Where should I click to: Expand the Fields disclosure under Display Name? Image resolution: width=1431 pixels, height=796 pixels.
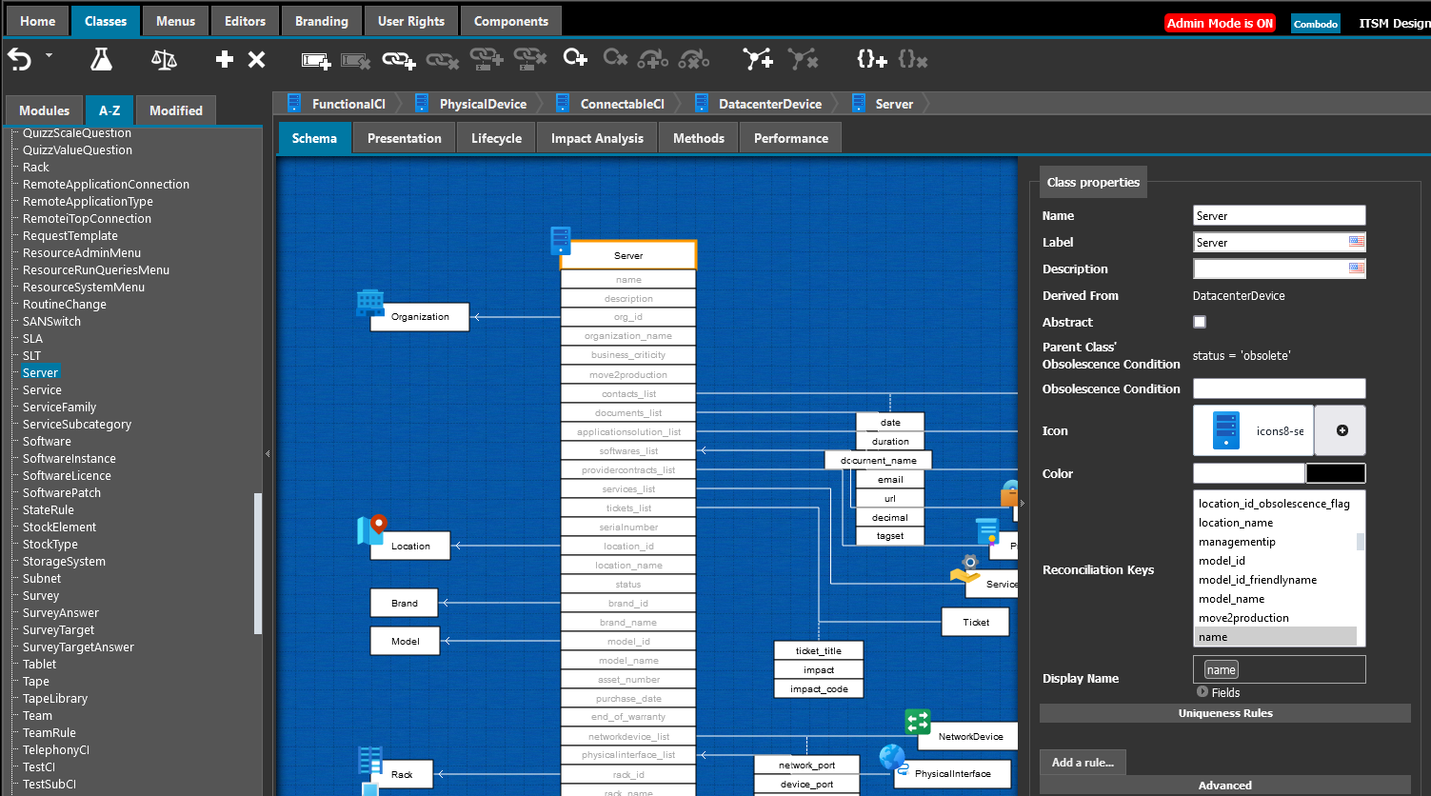pyautogui.click(x=1202, y=692)
